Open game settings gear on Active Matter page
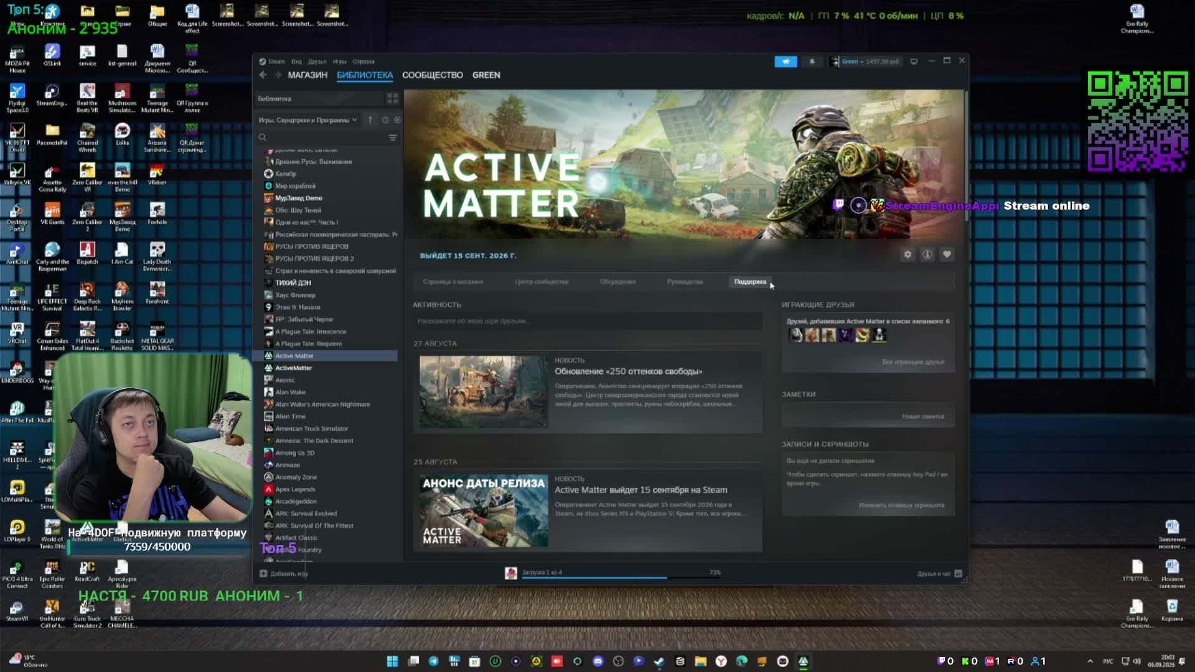Screen dimensions: 1195x672 pos(907,254)
